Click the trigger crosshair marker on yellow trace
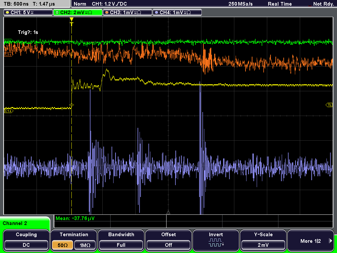 71,105
